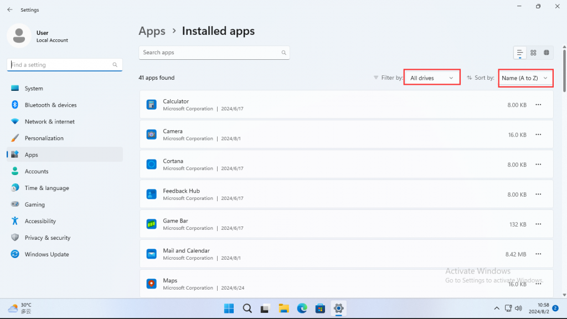
Task: Open more options for Feedback Hub
Action: coord(538,194)
